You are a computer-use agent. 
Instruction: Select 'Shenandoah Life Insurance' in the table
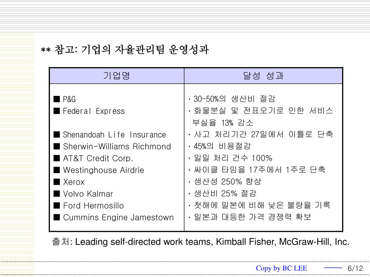click(x=115, y=135)
